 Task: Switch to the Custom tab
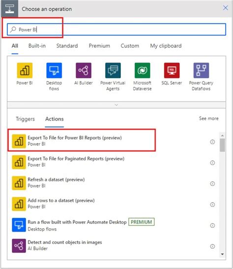point(130,46)
